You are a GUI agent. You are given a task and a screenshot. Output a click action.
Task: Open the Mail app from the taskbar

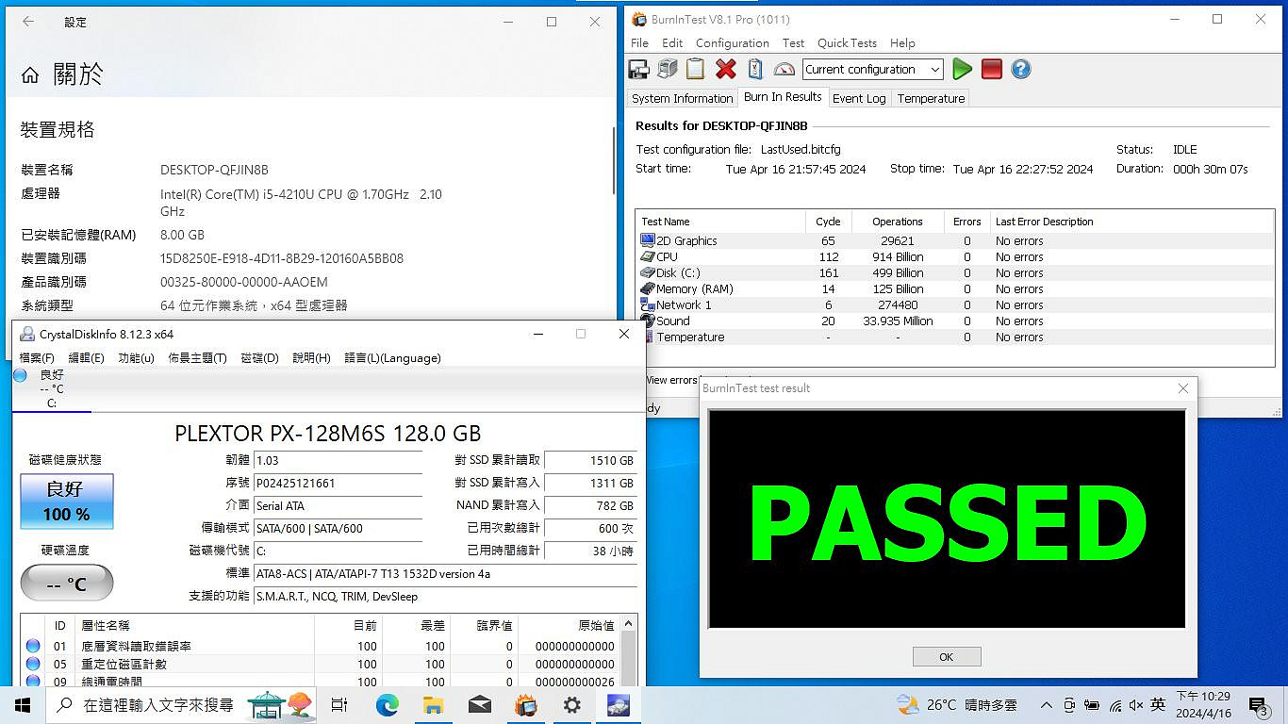click(x=479, y=705)
